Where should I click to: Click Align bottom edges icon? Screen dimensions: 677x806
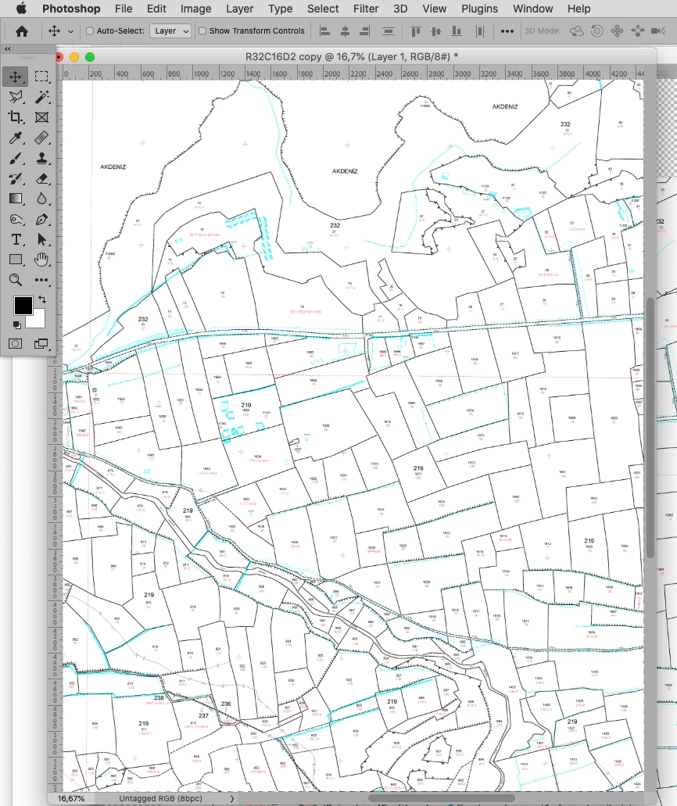tap(456, 31)
